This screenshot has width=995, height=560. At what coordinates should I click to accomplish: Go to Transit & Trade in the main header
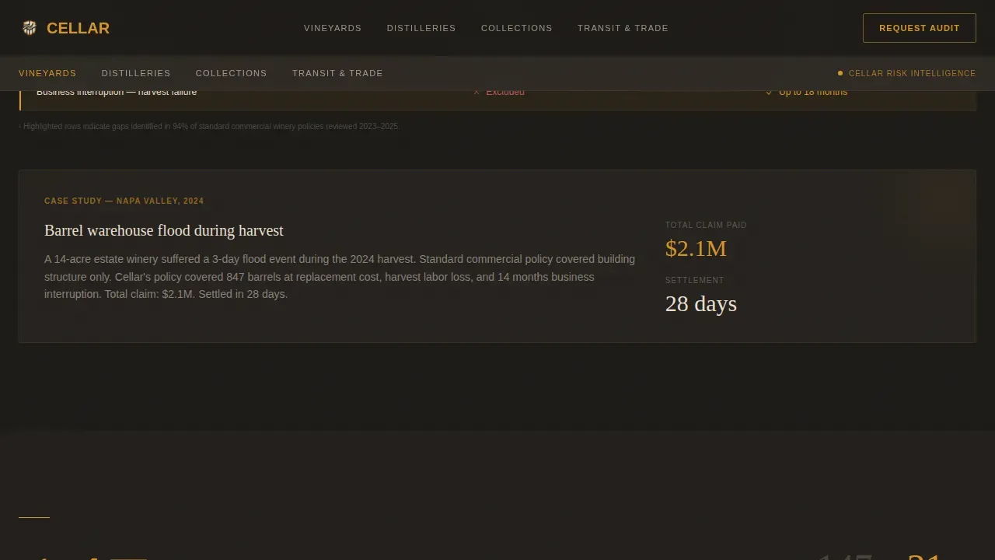[623, 28]
